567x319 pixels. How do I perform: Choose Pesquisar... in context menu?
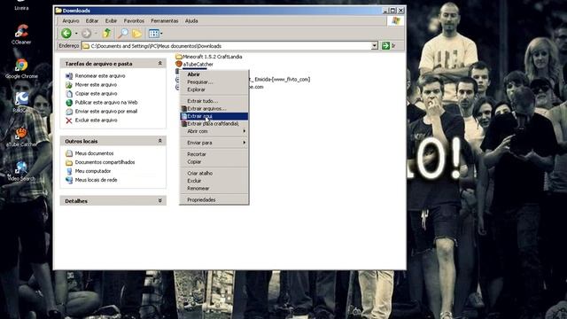[x=214, y=82]
